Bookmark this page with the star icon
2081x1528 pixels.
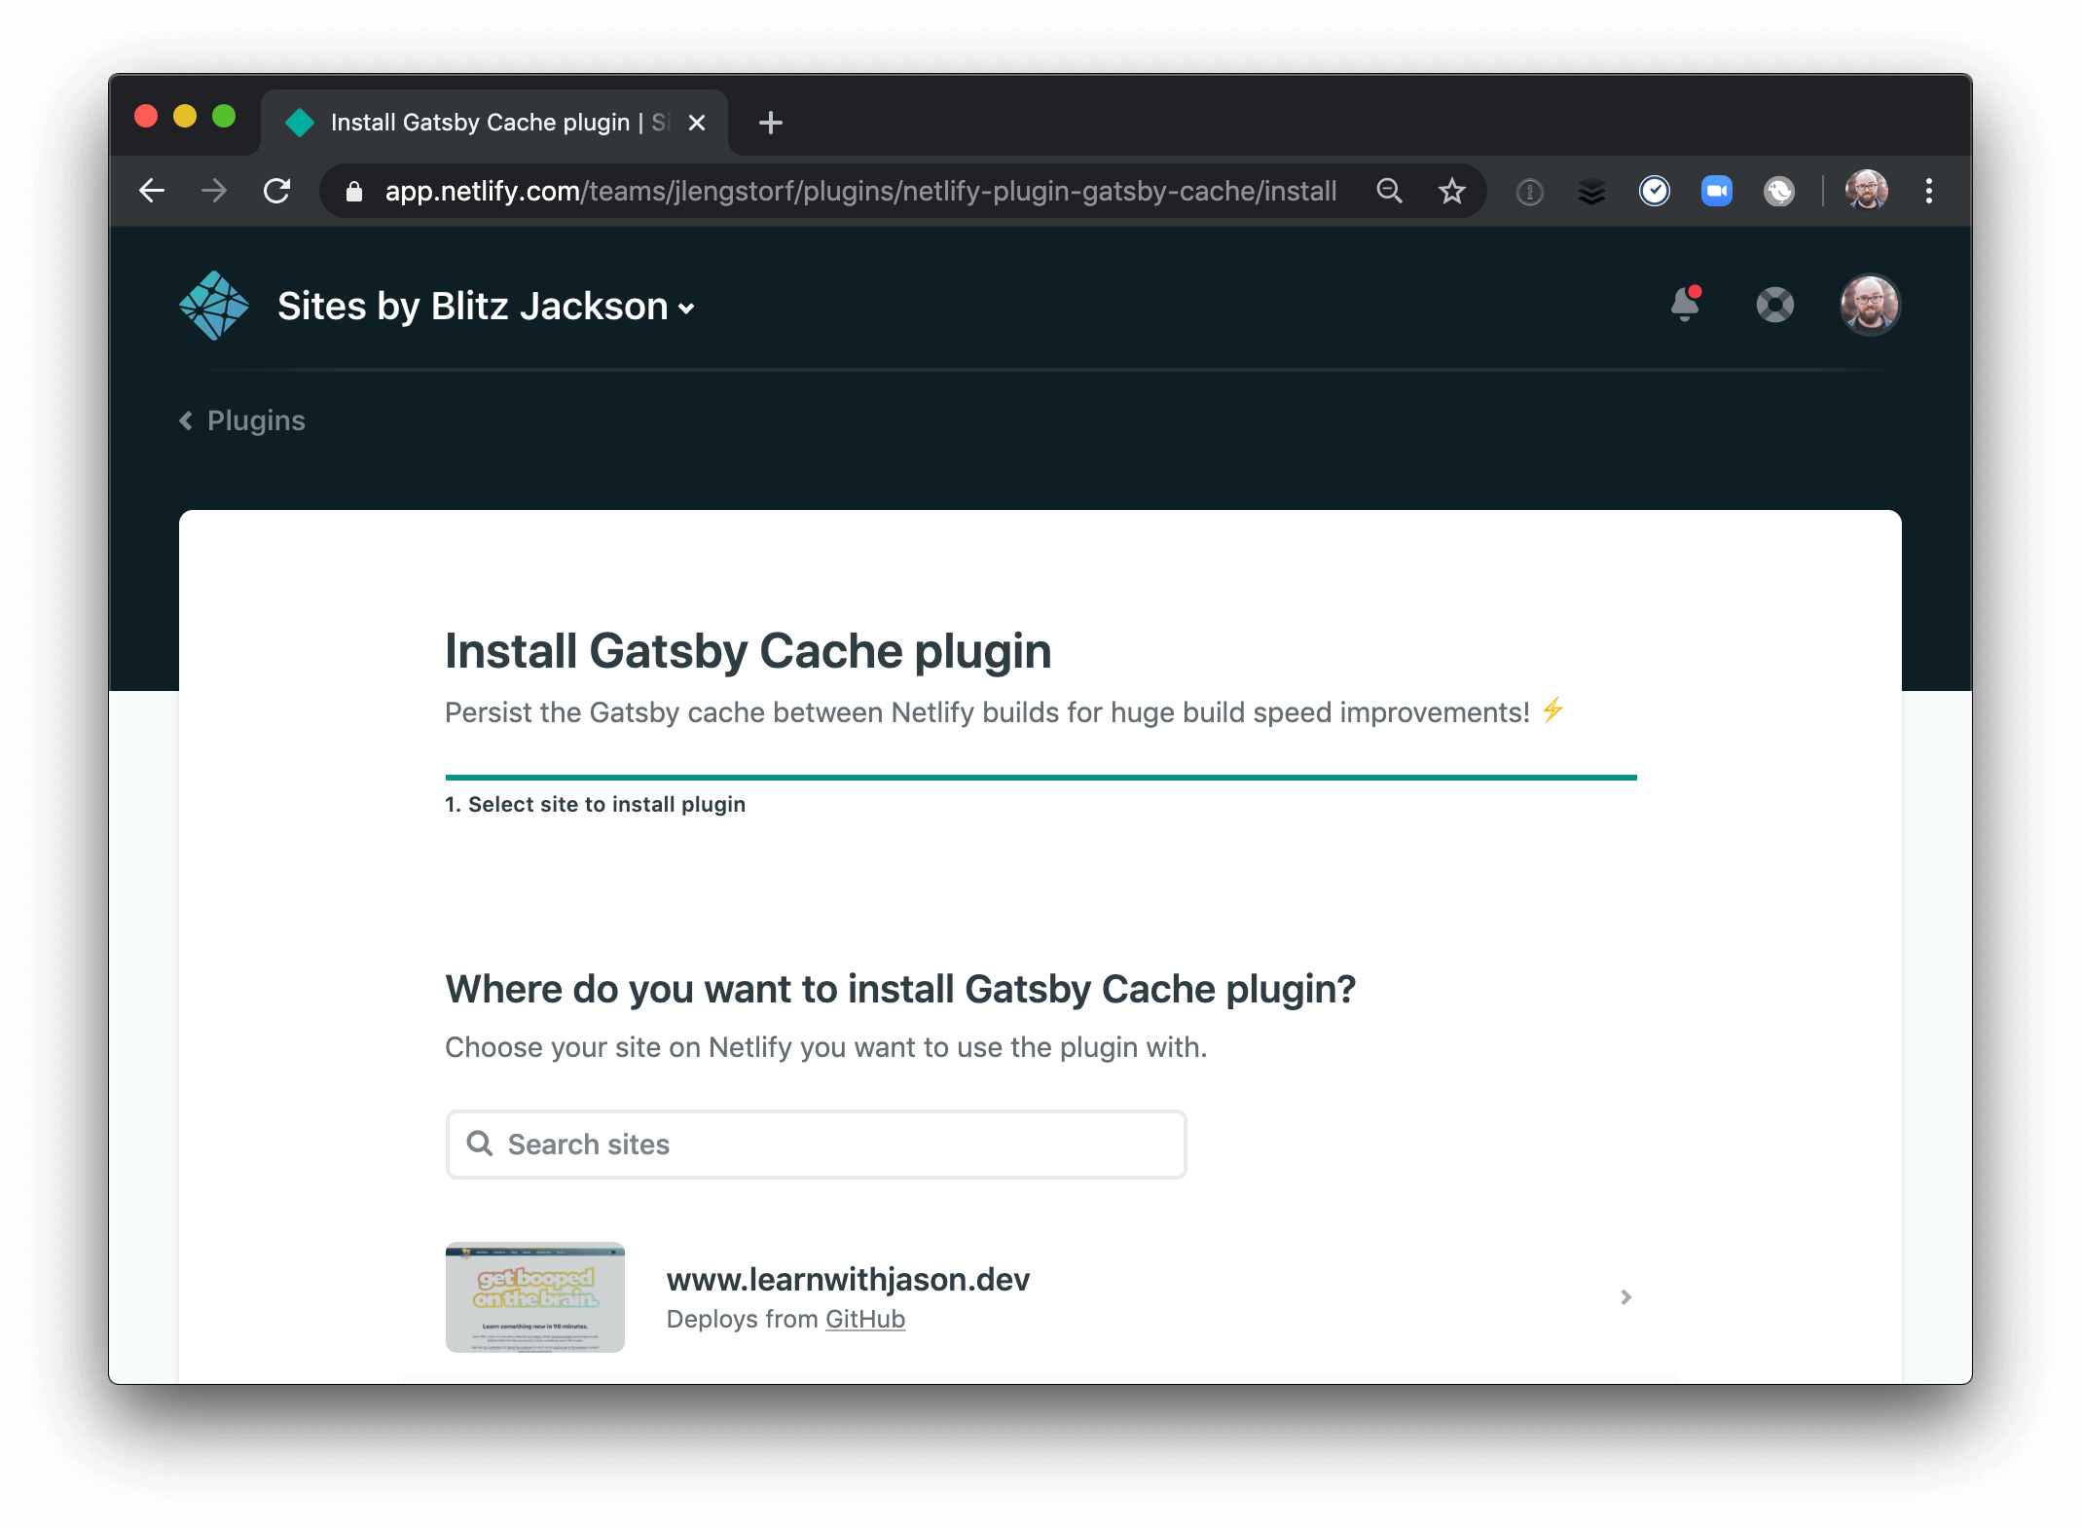click(x=1451, y=191)
